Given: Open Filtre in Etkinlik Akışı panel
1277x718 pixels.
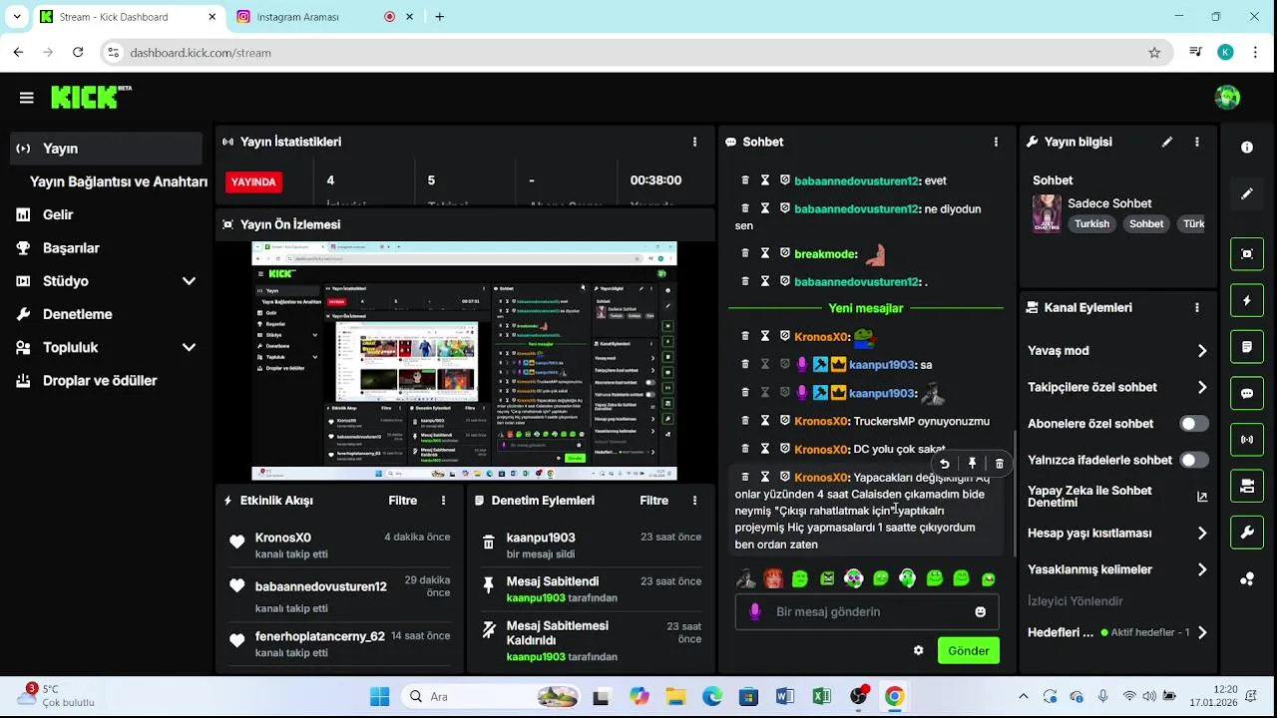Looking at the screenshot, I should 403,501.
